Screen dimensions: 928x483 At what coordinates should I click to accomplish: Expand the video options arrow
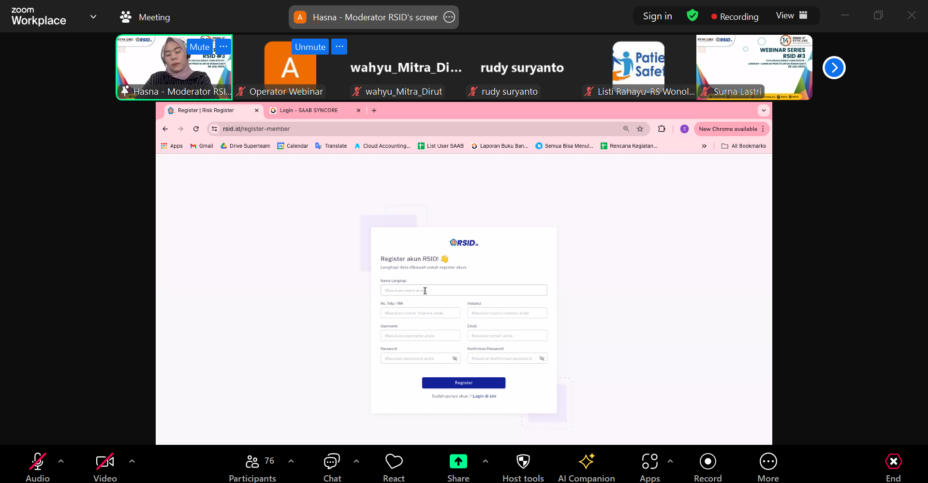[132, 461]
